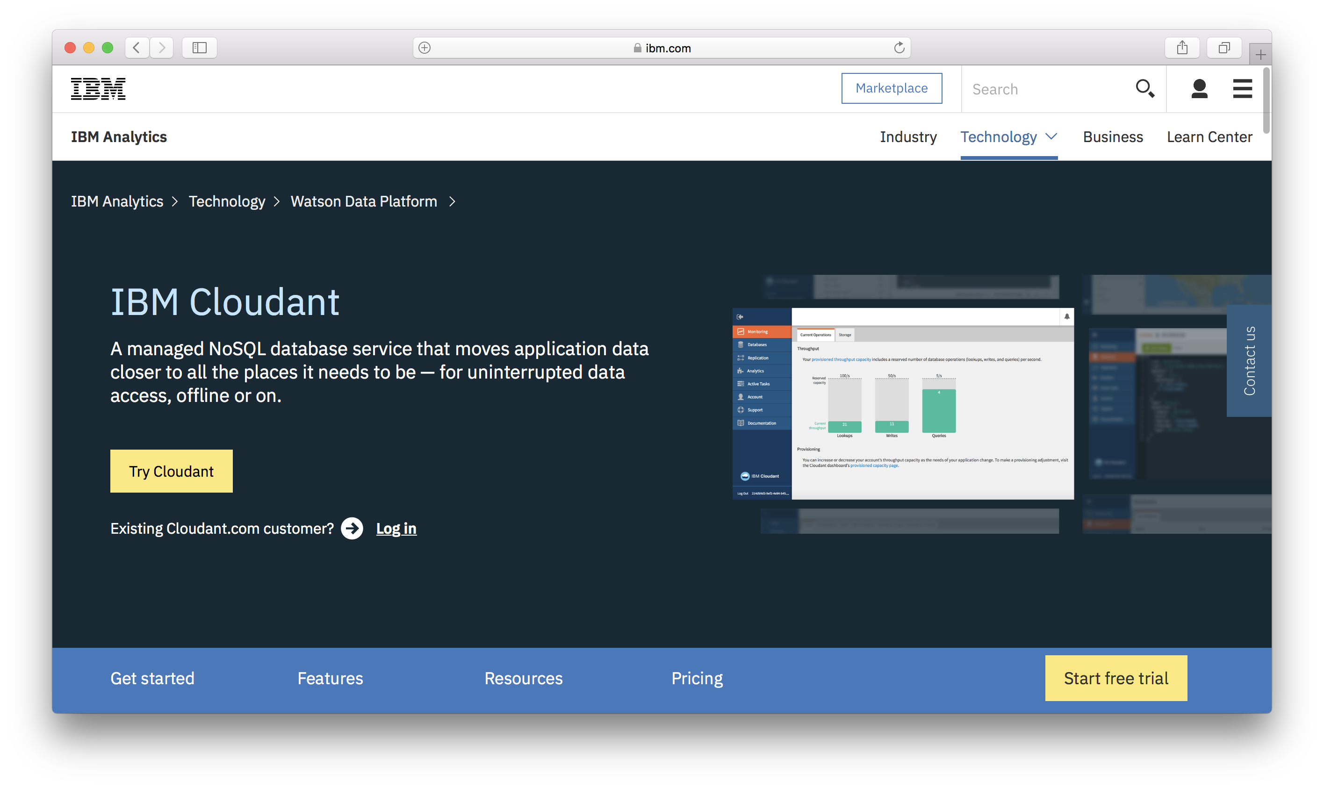Select Analytics in dashboard preview sidebar
Image resolution: width=1324 pixels, height=788 pixels.
tap(762, 371)
